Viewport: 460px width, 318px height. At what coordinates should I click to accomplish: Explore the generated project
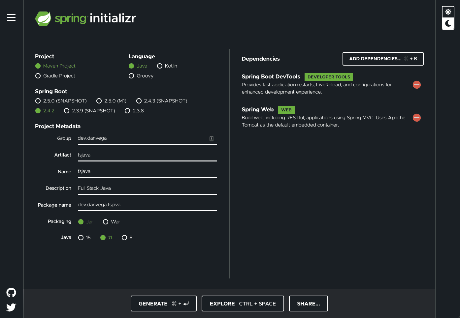(243, 303)
